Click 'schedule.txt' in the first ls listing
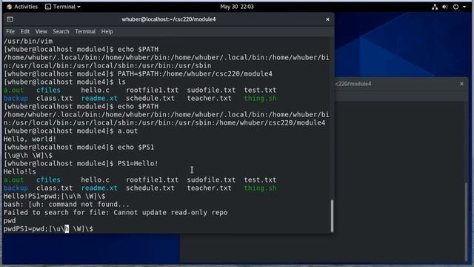Viewport: 474px width, 267px height. 150,99
